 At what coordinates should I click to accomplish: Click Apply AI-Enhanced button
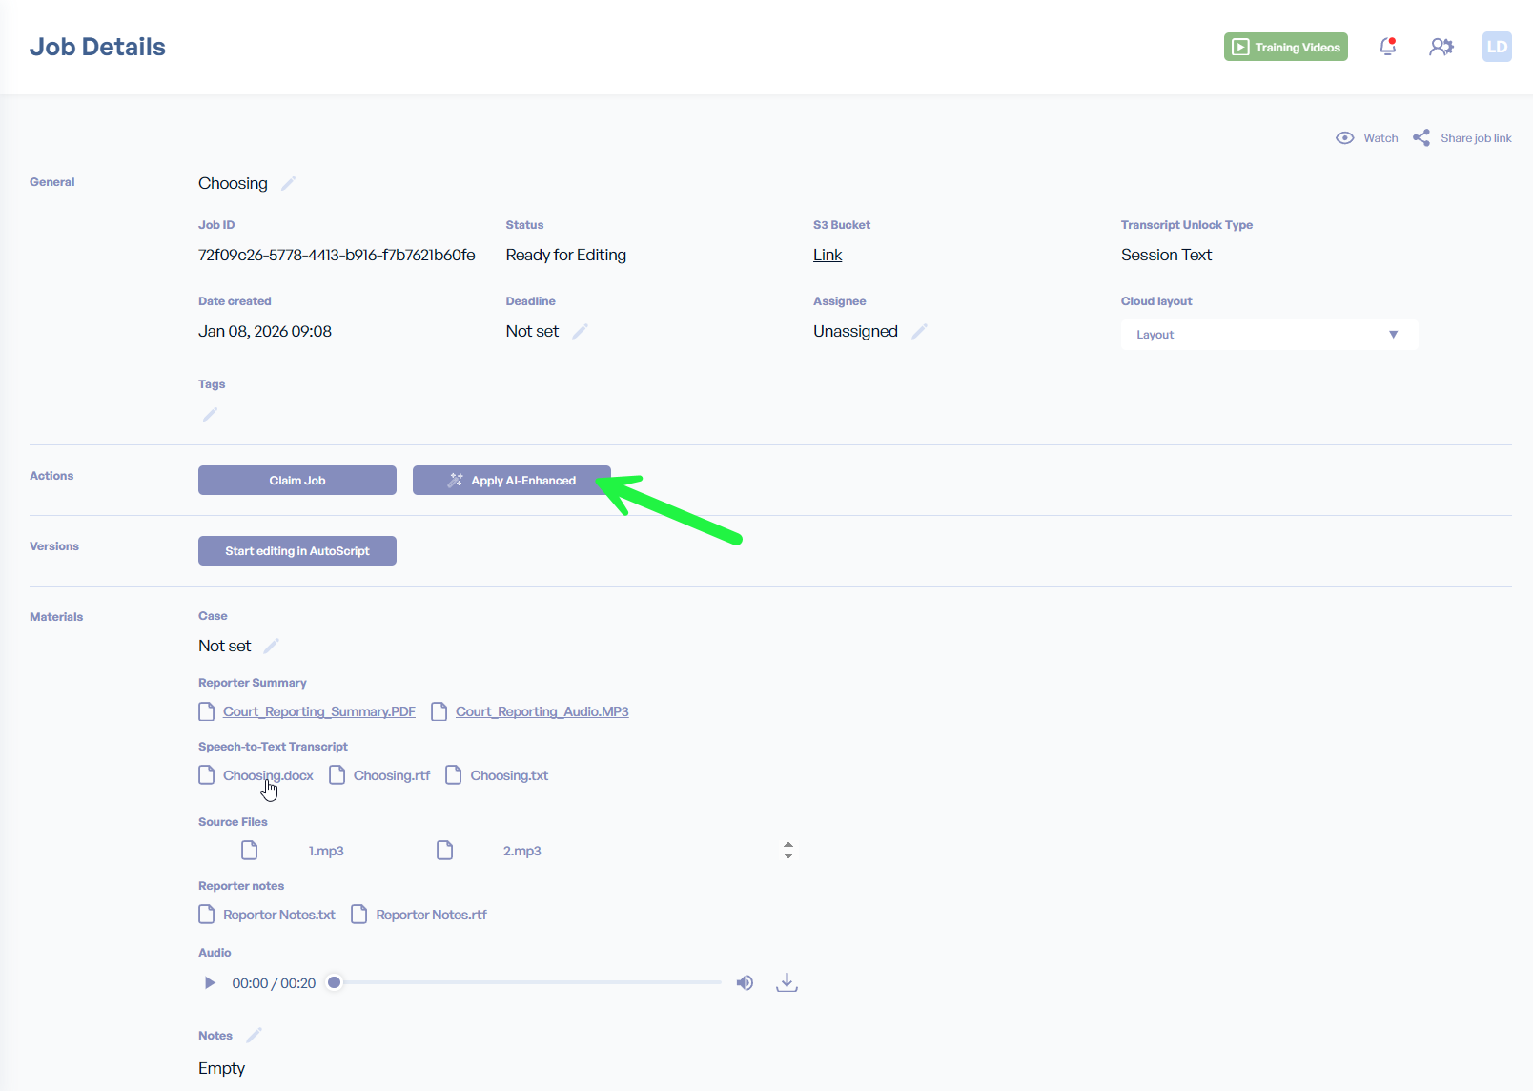coord(511,481)
